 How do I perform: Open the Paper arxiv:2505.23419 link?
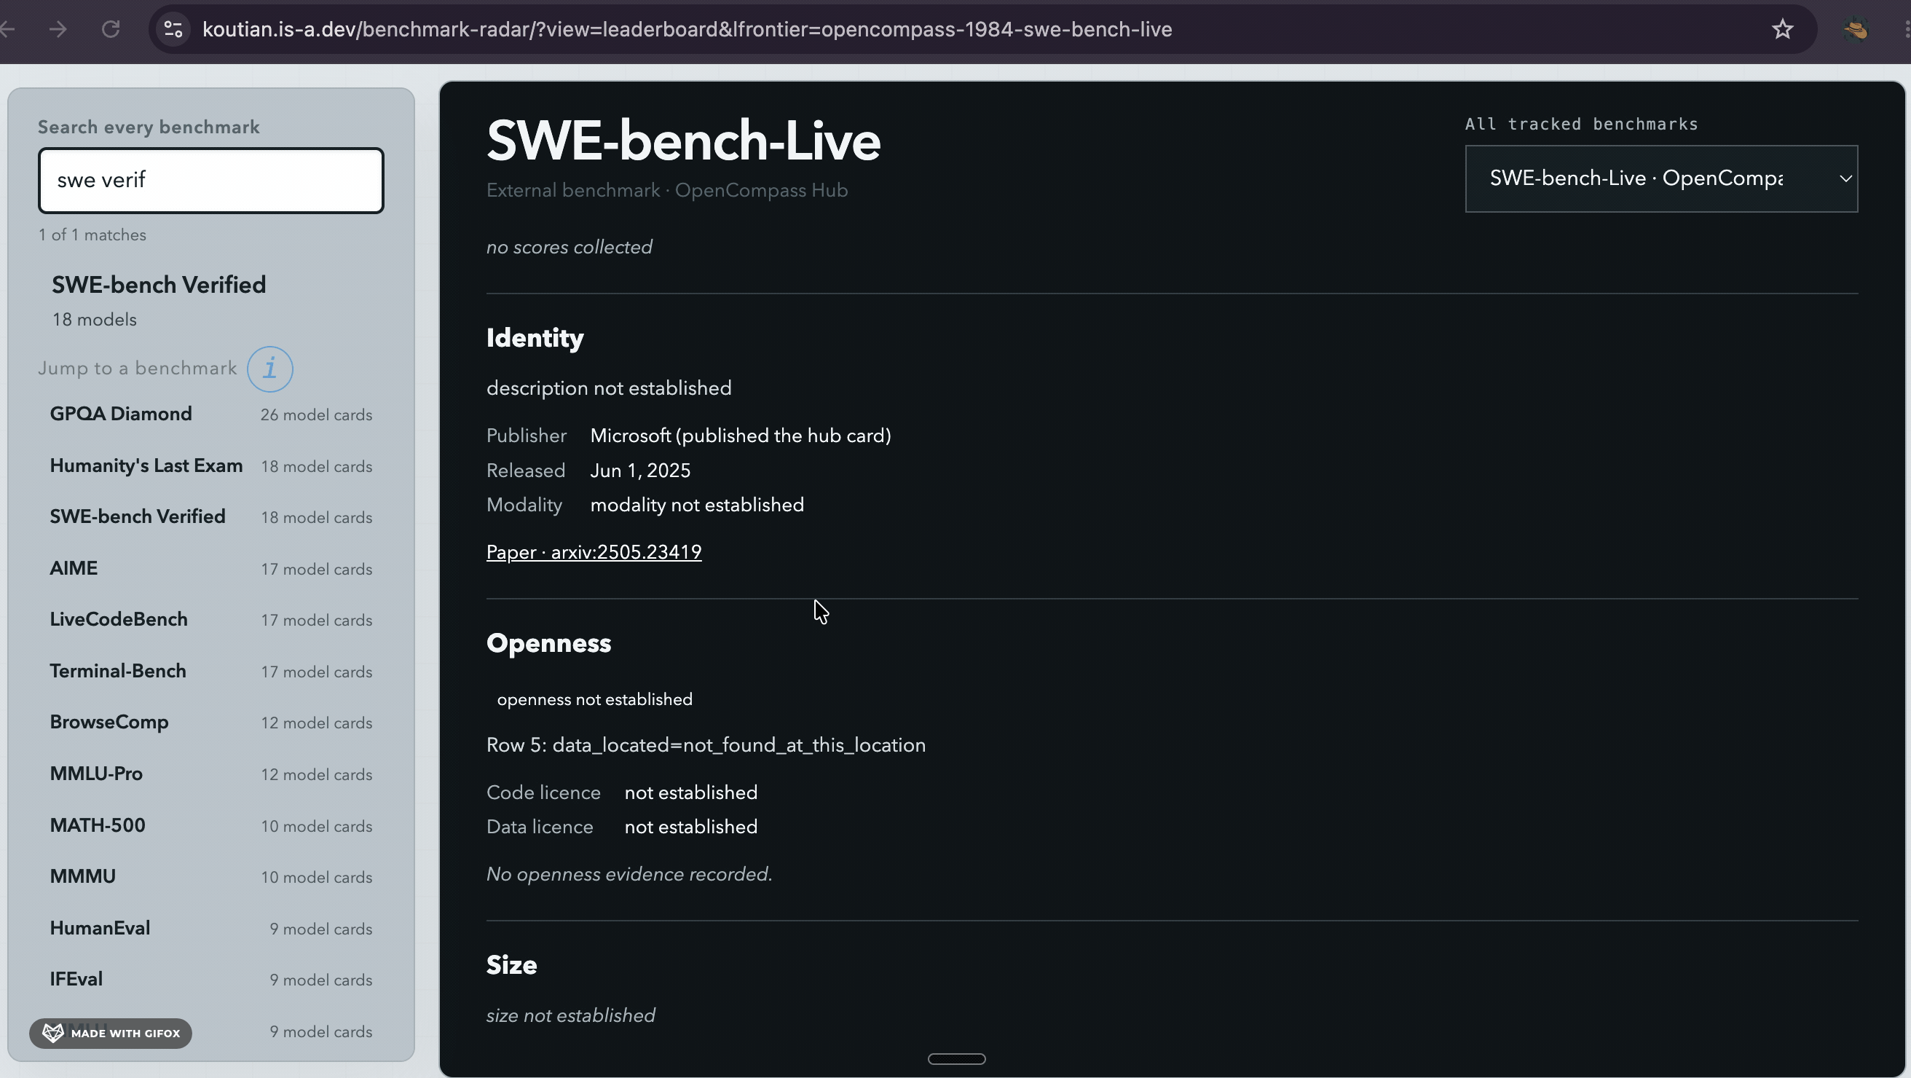[x=594, y=552]
